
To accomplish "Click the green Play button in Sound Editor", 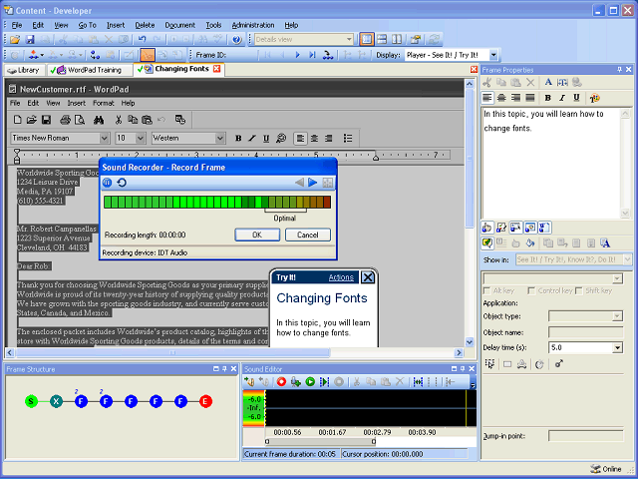I will coord(310,381).
